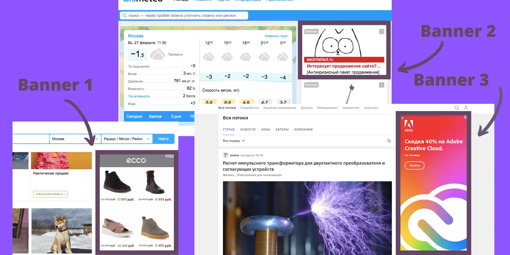Image resolution: width=510 pixels, height=255 pixels.
Task: Click the grey shoe in ecco banner's bottom row
Action: click(x=155, y=227)
